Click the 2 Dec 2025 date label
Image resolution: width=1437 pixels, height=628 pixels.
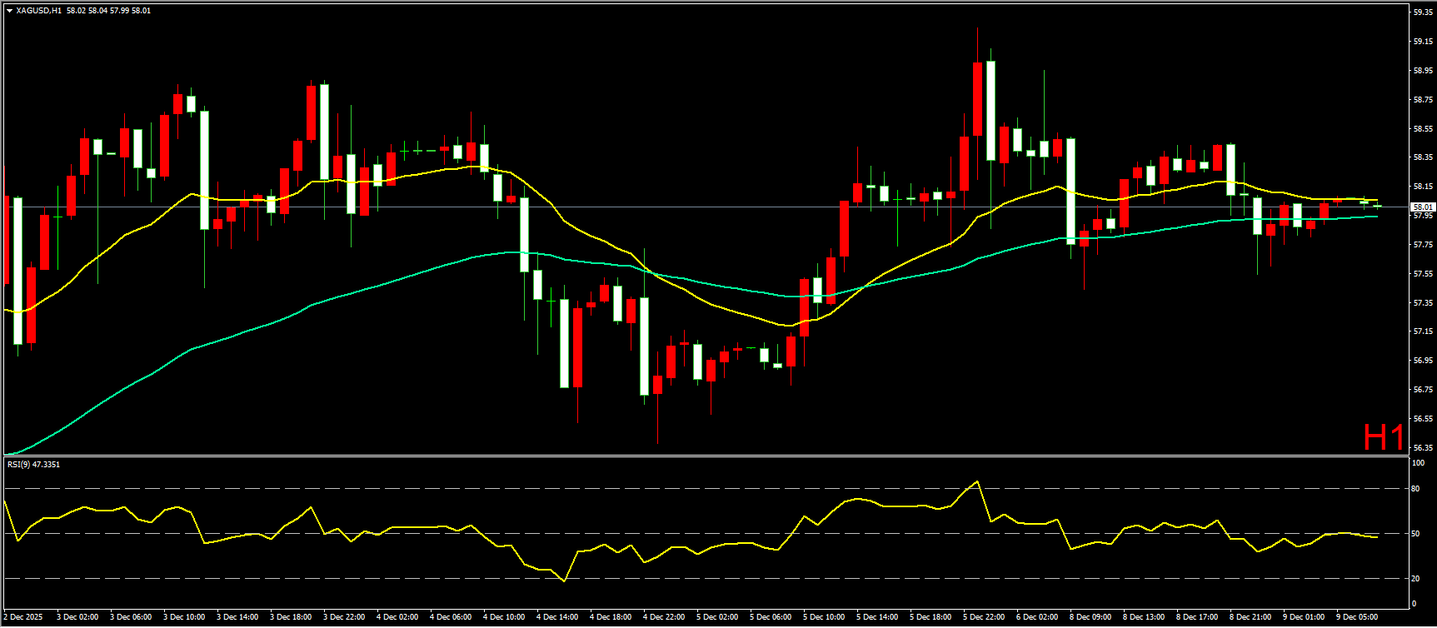click(x=23, y=617)
